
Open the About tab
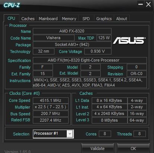(x=122, y=19)
